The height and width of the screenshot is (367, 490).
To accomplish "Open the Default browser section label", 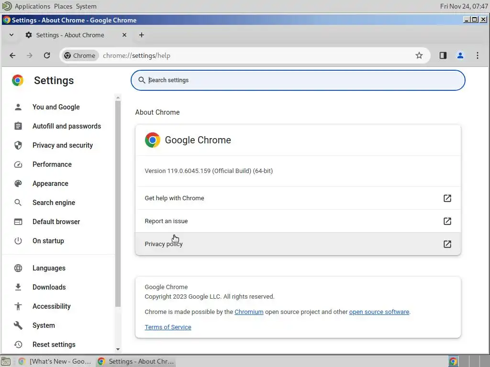I will (56, 222).
